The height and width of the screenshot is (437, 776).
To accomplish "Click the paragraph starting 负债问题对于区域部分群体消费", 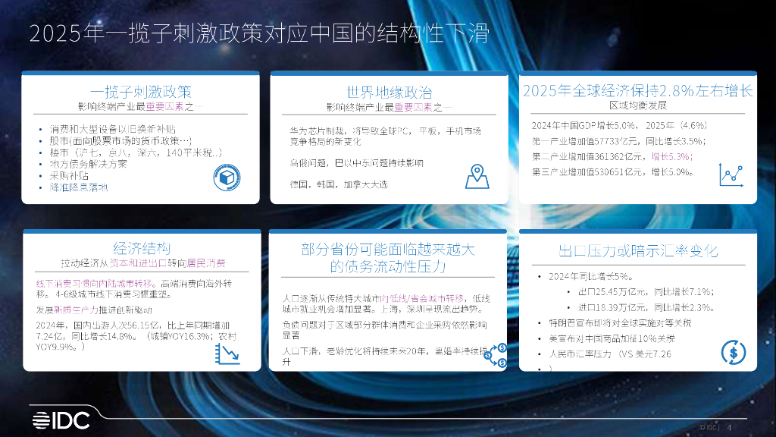I will 384,330.
